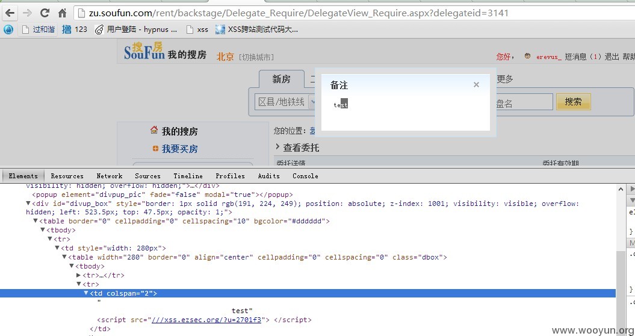Collapse table class dbox node
This screenshot has height=336, width=635.
[65, 257]
